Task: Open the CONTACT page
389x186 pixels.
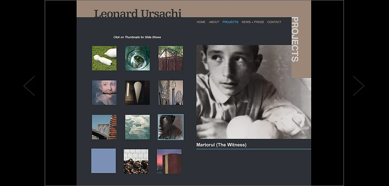Action: (274, 22)
